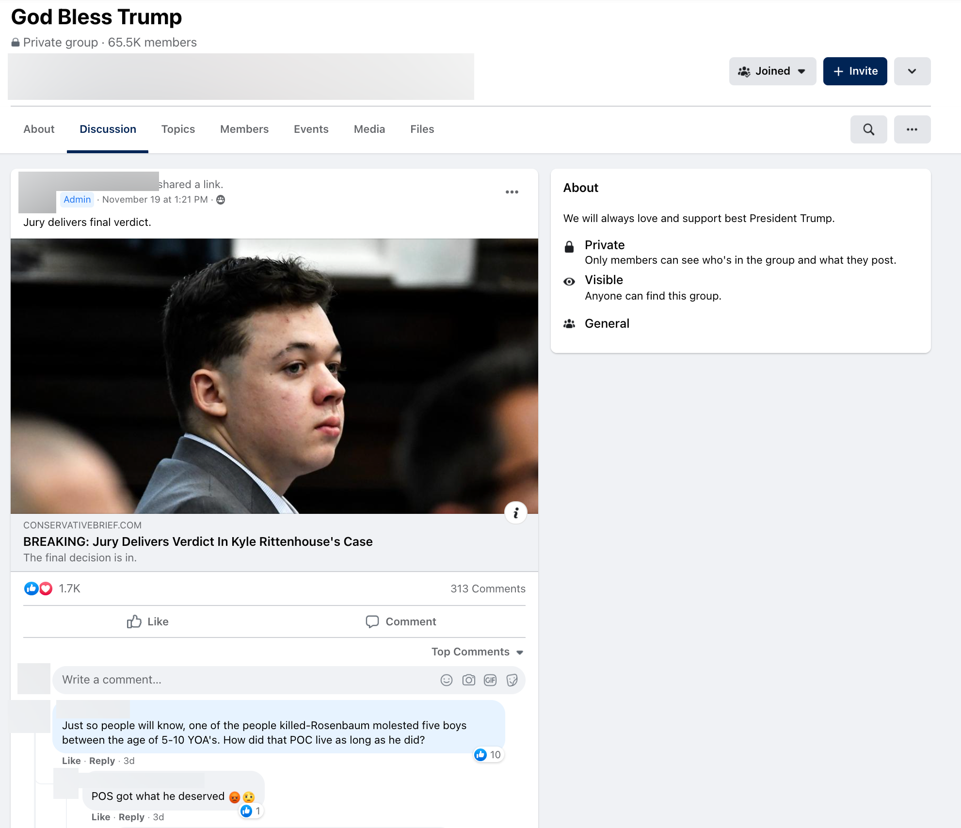Add a sticker to the comment
The height and width of the screenshot is (828, 961).
tap(512, 680)
